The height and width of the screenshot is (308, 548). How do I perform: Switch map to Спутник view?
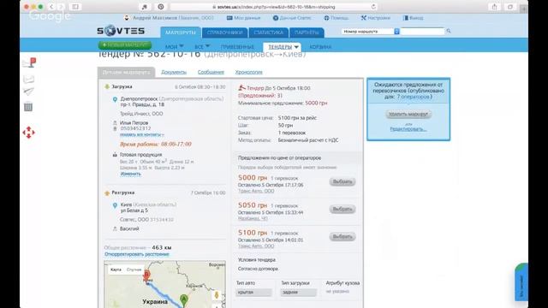coord(134,269)
